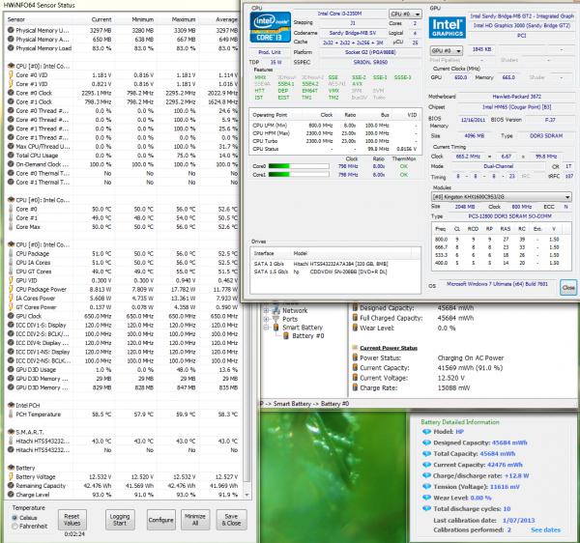Select the Fahrenheit temperature option
This screenshot has width=580, height=543.
[14, 526]
